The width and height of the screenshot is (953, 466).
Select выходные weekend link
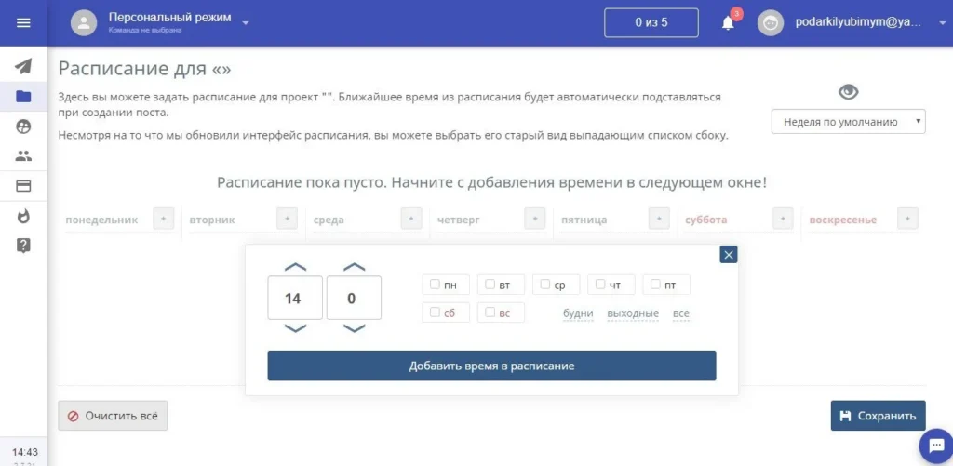point(633,314)
